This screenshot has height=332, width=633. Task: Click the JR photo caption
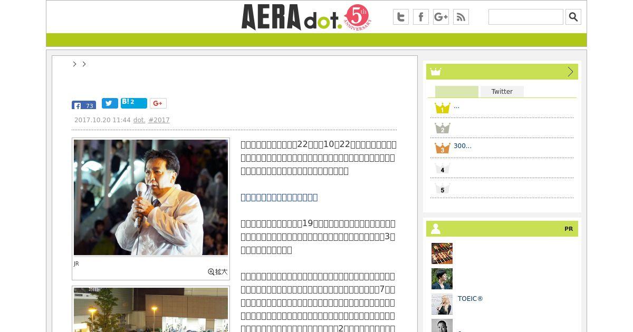pyautogui.click(x=76, y=264)
